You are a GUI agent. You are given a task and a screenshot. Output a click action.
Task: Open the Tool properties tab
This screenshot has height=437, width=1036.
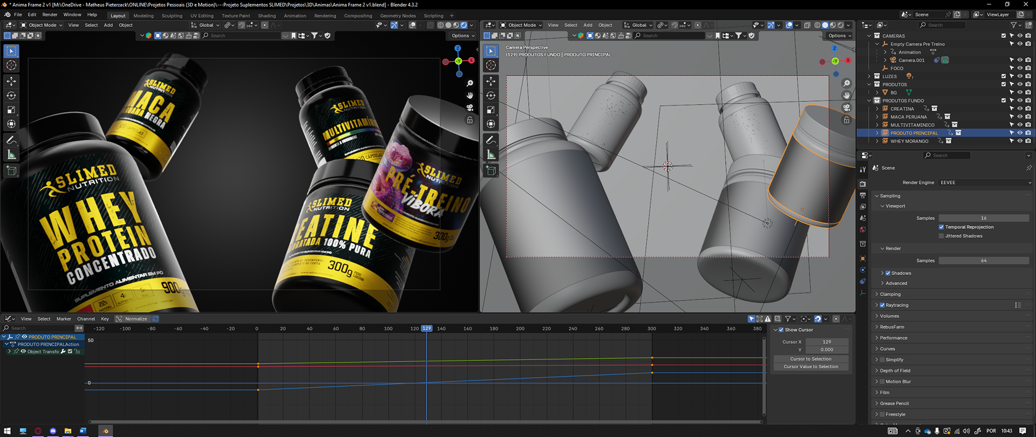click(863, 169)
